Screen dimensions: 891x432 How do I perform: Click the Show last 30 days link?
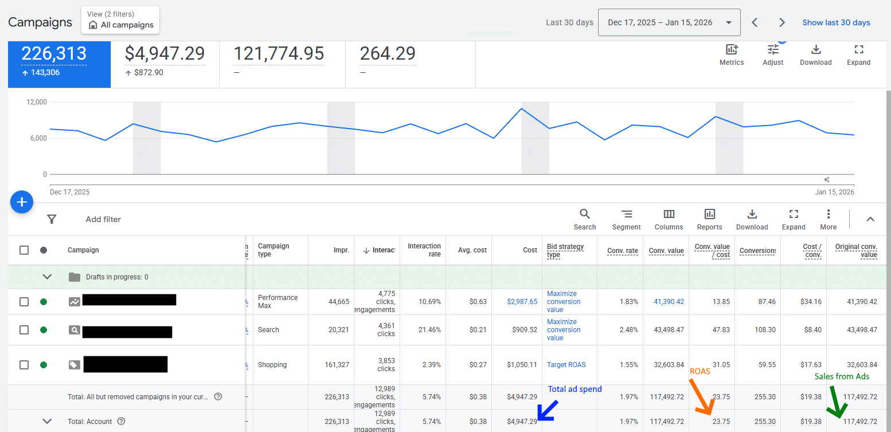[x=836, y=22]
